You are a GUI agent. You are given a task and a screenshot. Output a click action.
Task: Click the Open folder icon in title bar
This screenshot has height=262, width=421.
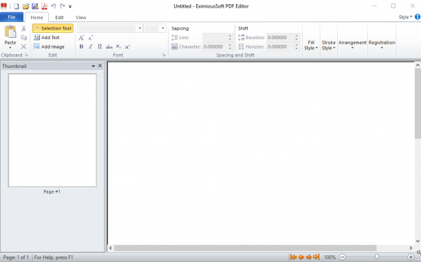coord(25,6)
